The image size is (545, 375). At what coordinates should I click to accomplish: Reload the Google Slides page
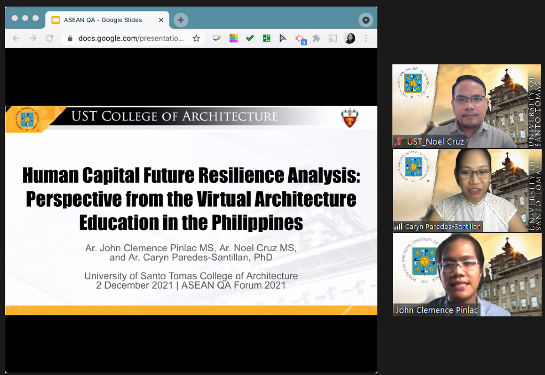click(x=50, y=38)
